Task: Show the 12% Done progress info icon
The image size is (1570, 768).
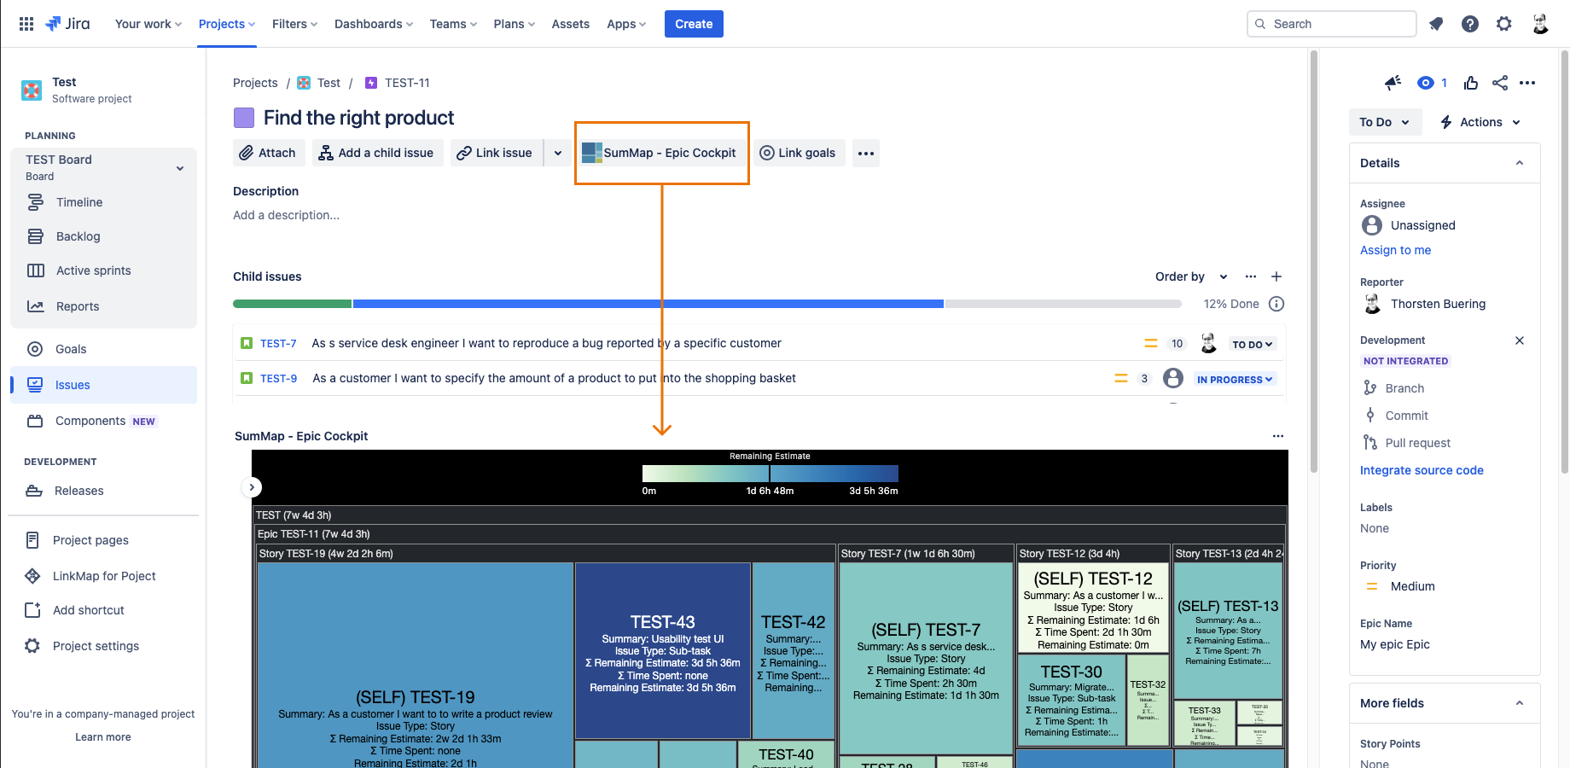Action: [1276, 304]
